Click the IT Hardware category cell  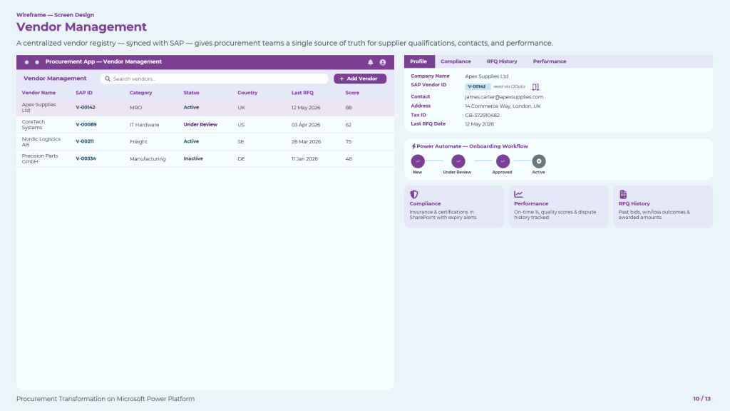tap(144, 125)
